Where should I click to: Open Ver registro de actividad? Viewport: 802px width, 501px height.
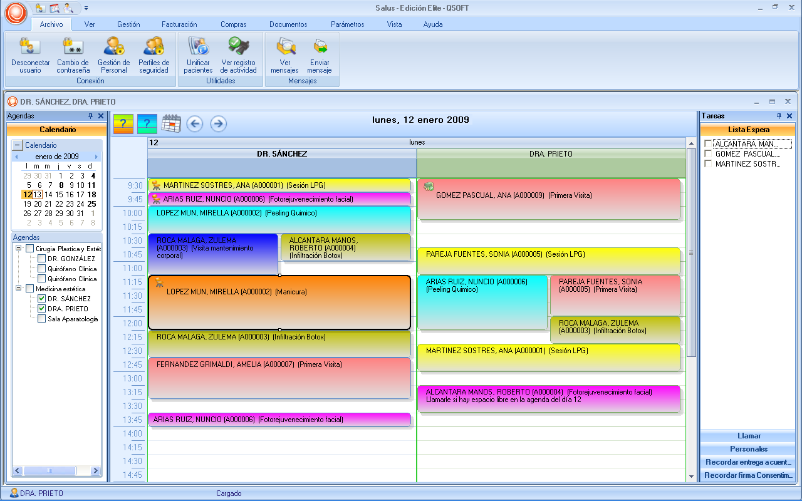click(238, 48)
